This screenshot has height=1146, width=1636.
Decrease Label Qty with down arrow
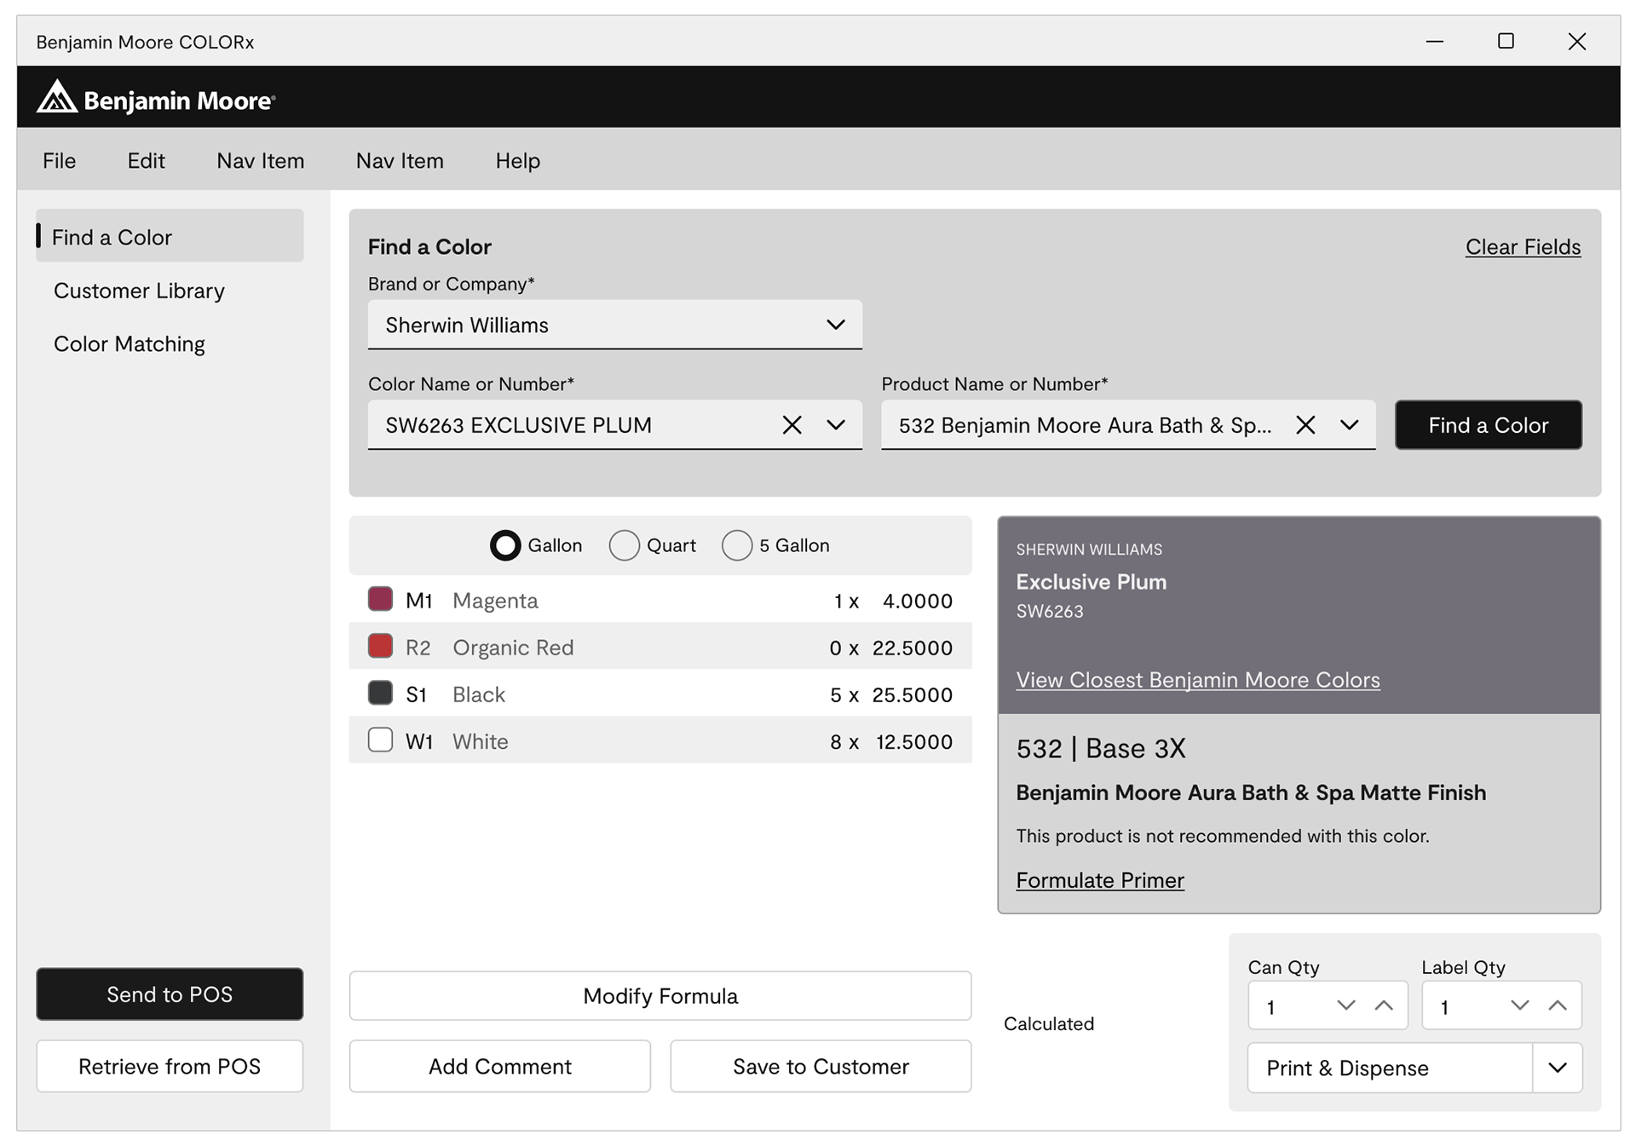[1519, 1006]
